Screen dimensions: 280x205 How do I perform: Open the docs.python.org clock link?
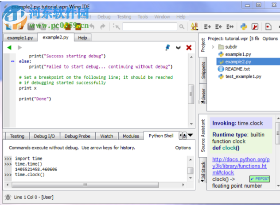241,166
